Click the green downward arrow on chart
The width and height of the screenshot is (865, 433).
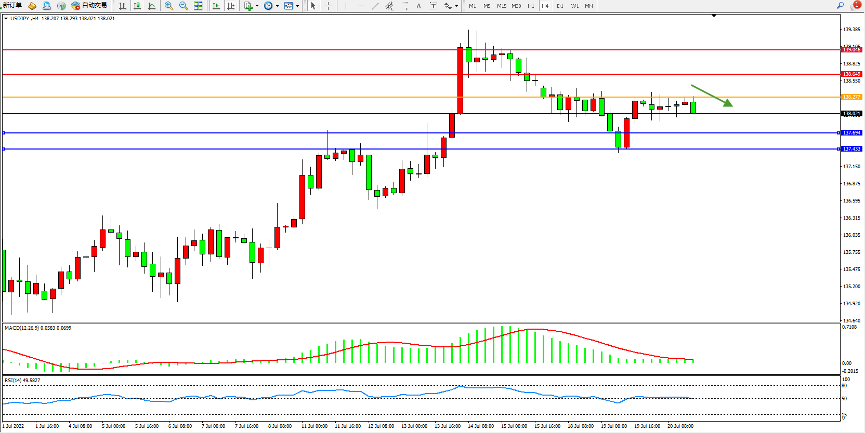(x=712, y=96)
